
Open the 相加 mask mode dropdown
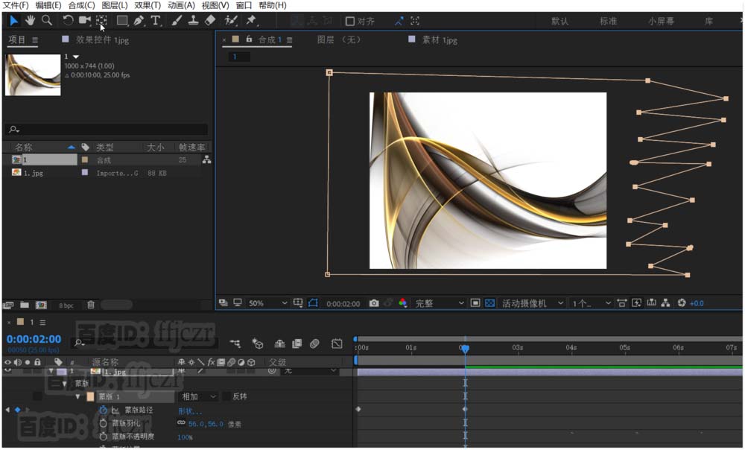click(199, 397)
